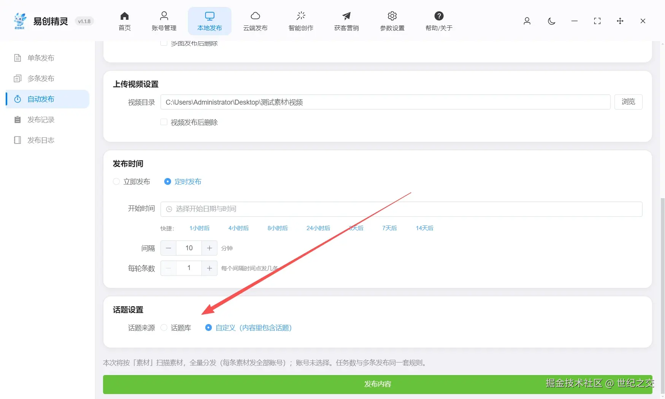Select 话题库 as topic source
The height and width of the screenshot is (399, 665).
click(x=163, y=327)
